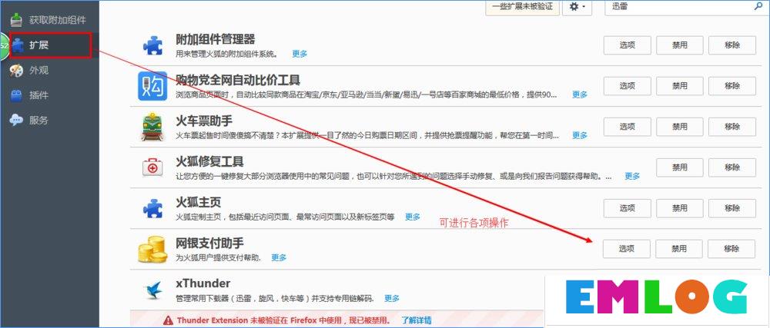Disable 网银支付助手 extension
This screenshot has height=328, width=770.
(679, 249)
